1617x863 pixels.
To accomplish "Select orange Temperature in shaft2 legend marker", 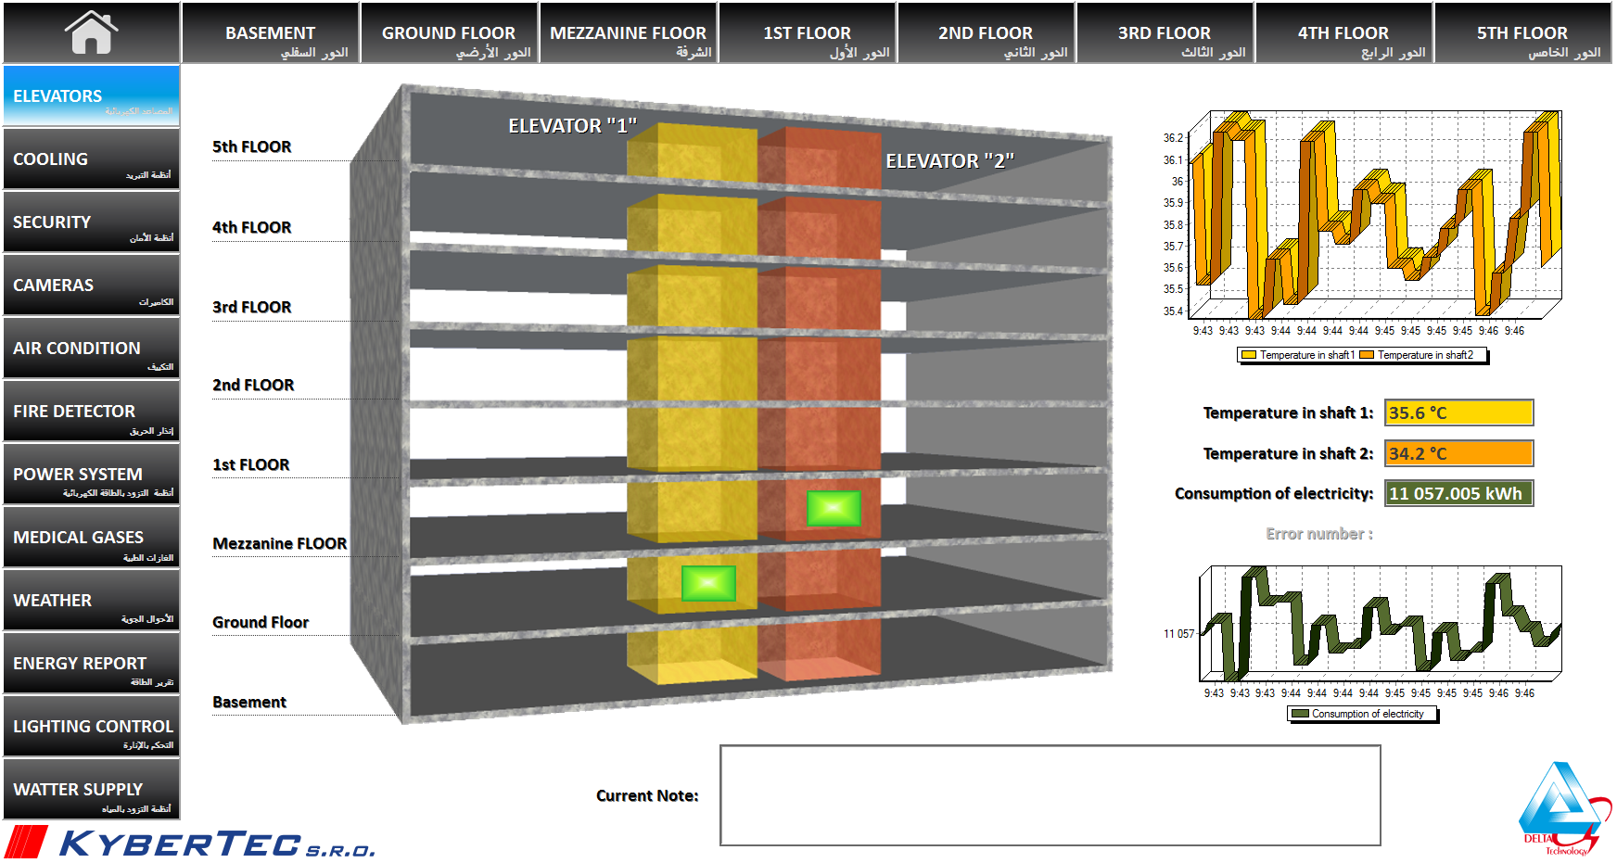I will [x=1367, y=355].
